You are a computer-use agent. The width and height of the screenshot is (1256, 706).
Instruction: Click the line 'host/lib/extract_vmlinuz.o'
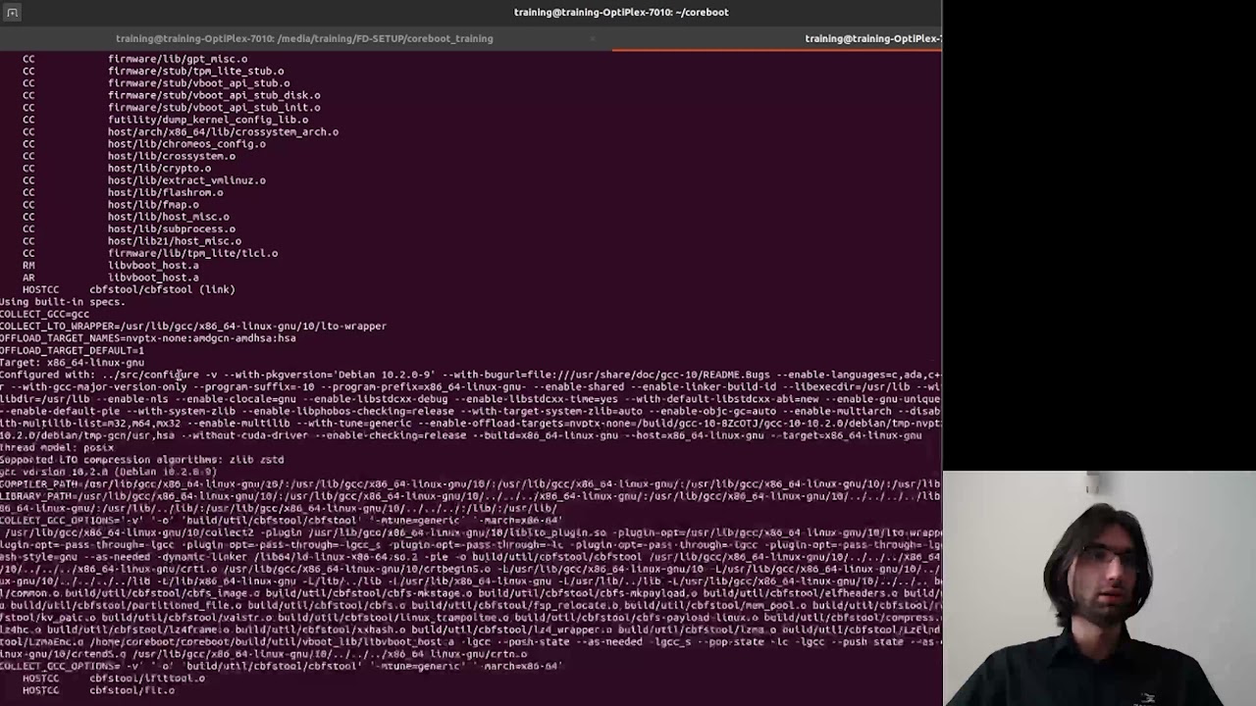tap(186, 180)
